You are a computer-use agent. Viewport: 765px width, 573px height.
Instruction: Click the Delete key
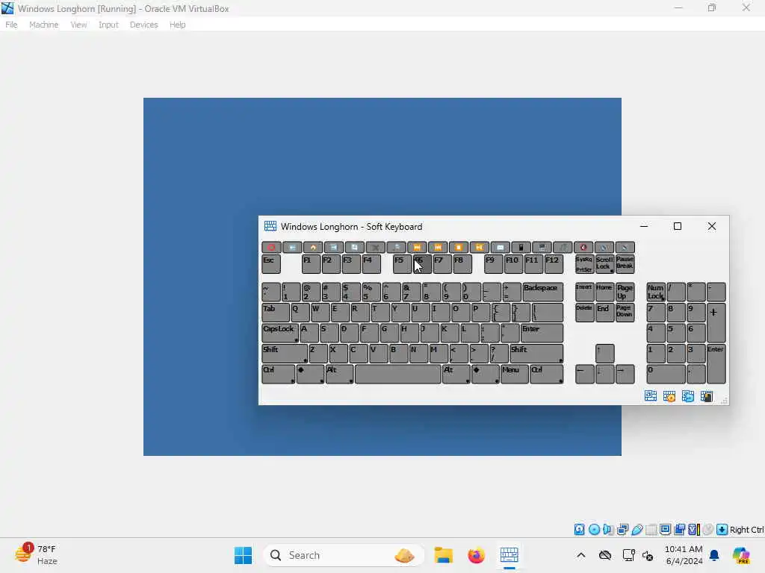[x=584, y=313]
